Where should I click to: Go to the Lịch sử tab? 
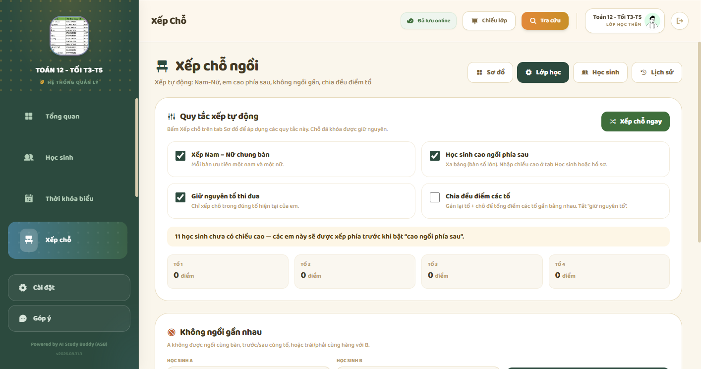656,72
